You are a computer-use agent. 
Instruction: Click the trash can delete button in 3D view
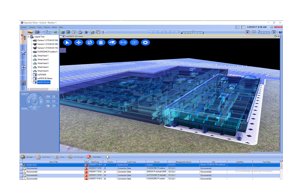(101, 43)
